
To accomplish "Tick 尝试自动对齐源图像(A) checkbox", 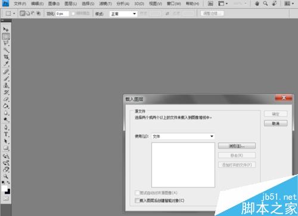I will (x=137, y=193).
